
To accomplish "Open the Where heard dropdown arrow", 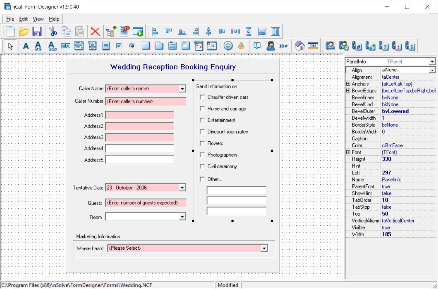I will [264, 248].
